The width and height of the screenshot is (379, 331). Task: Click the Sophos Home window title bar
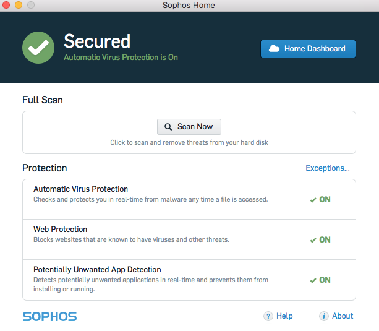(189, 6)
